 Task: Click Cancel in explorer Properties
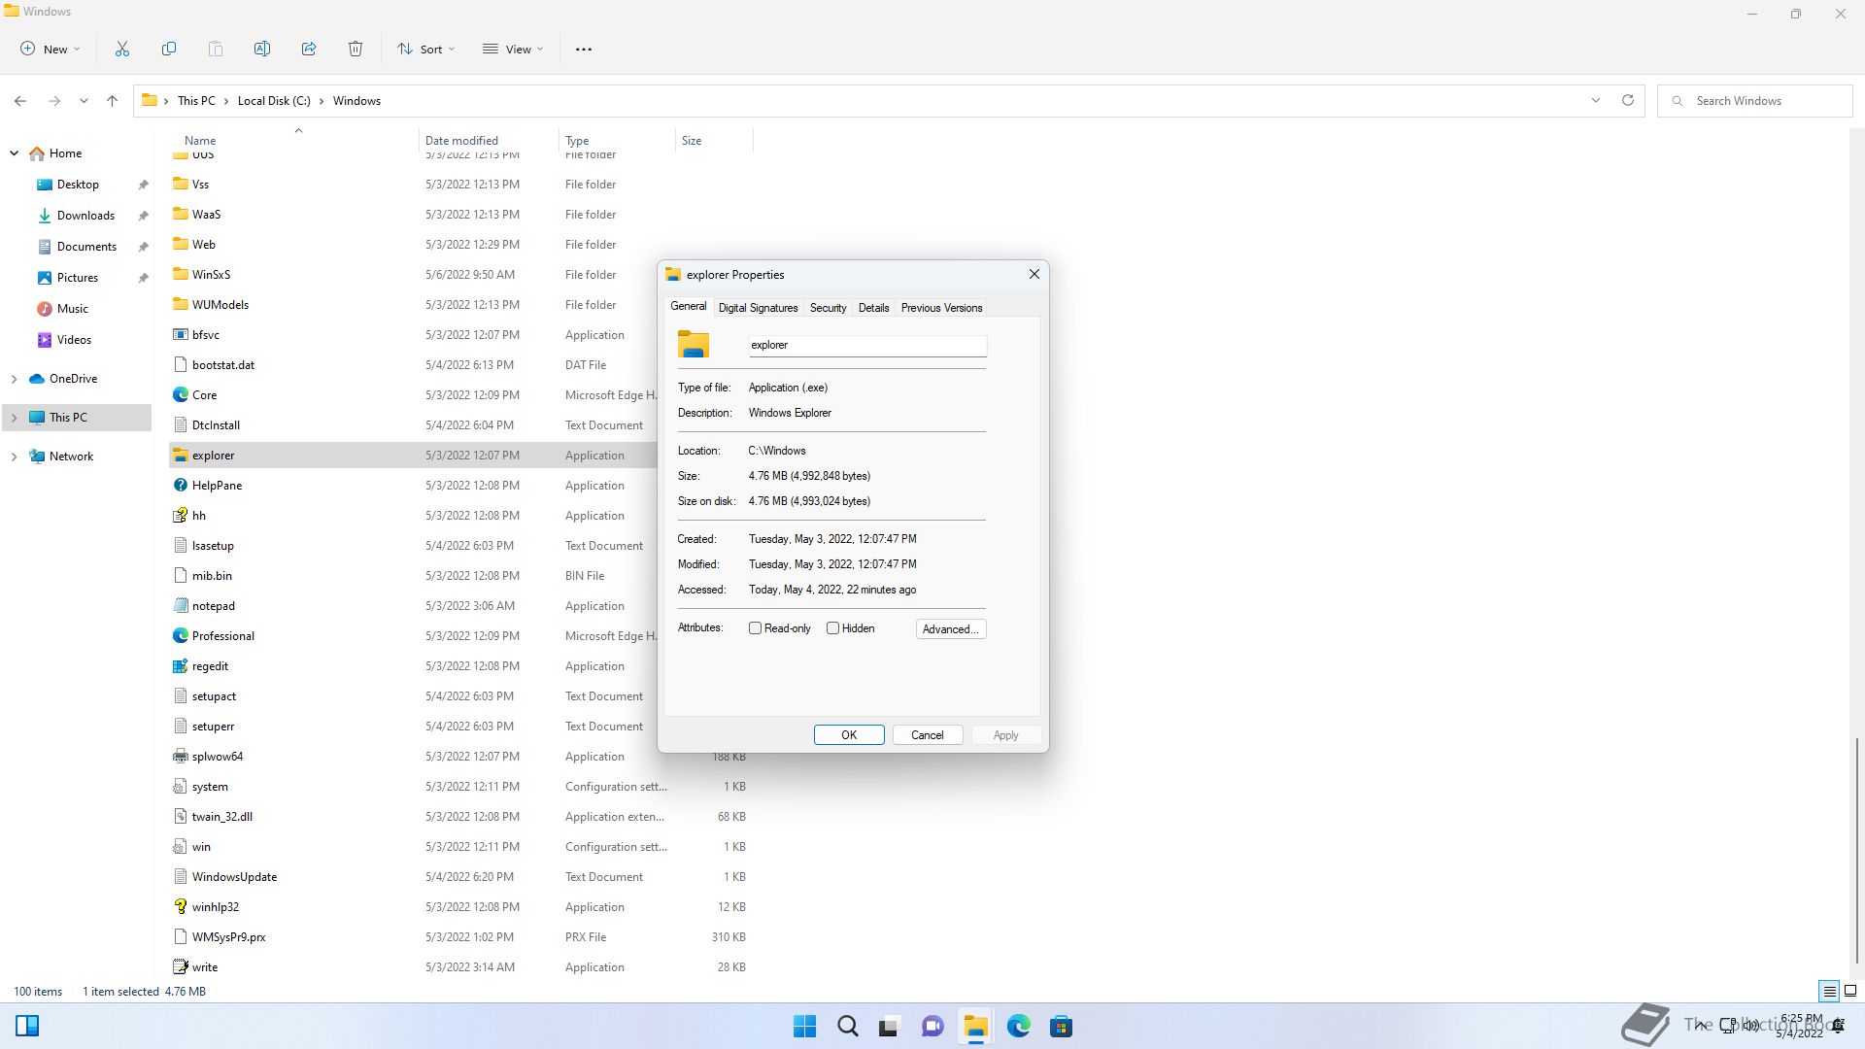(927, 735)
